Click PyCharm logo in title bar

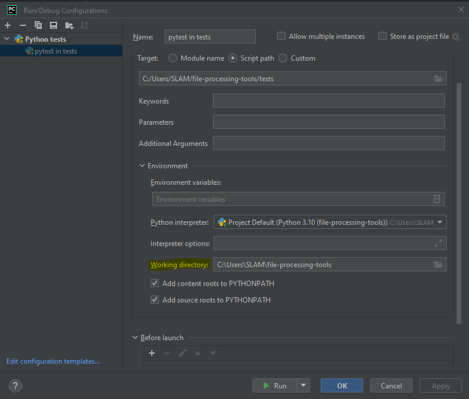[12, 10]
